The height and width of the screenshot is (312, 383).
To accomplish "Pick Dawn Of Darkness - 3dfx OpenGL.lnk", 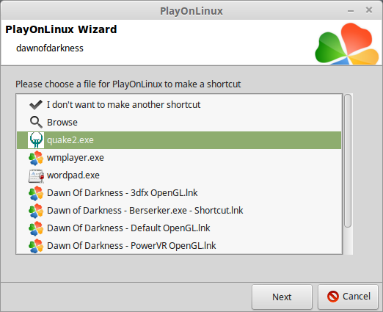I will (122, 193).
